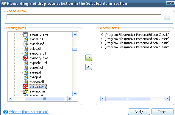Select first path in Selected items
The image size is (175, 115).
click(135, 35)
